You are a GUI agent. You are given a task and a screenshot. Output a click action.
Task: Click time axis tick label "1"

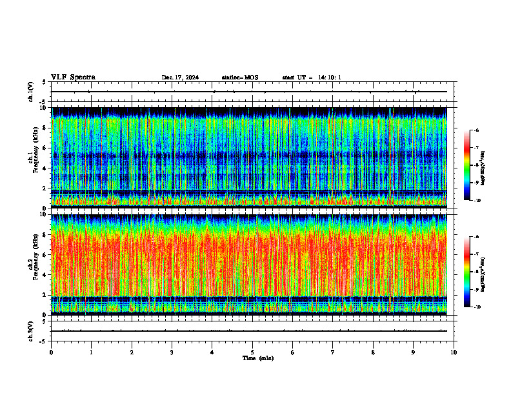tap(91, 352)
